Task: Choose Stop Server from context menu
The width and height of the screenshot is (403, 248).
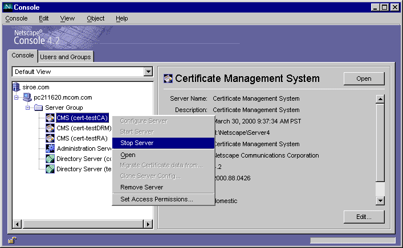Action: click(x=164, y=143)
